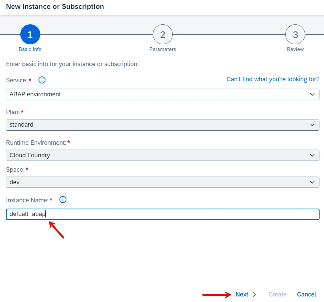324x302 pixels.
Task: Click the Service dropdown chevron arrow
Action: click(312, 95)
